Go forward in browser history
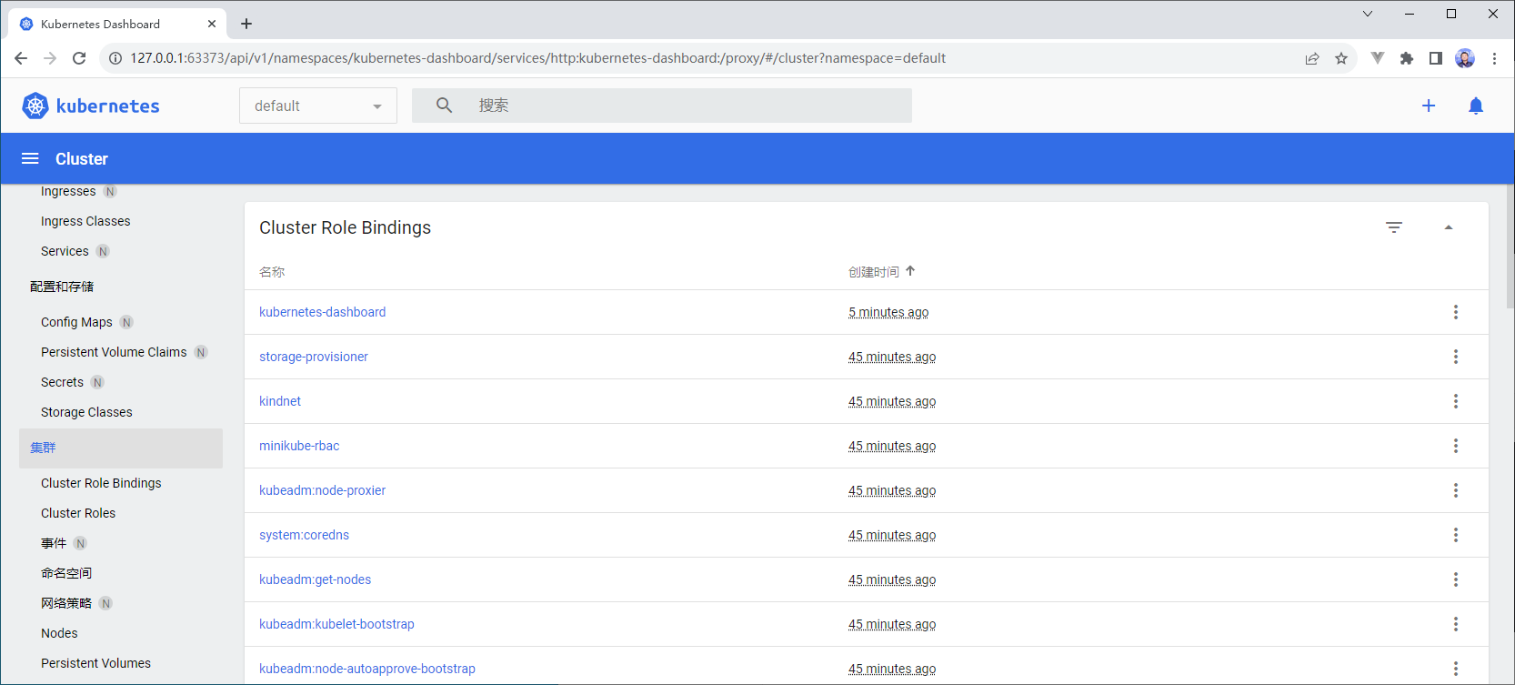 pyautogui.click(x=50, y=58)
